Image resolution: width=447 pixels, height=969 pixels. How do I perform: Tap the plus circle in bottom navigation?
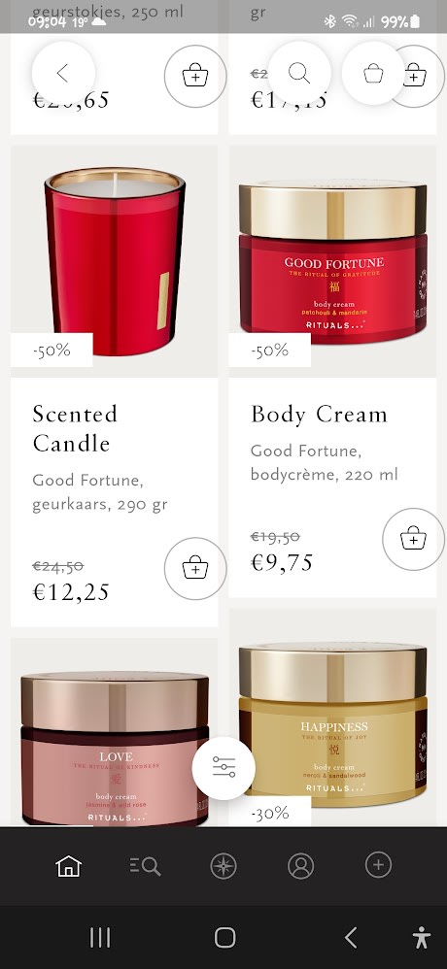tap(378, 864)
